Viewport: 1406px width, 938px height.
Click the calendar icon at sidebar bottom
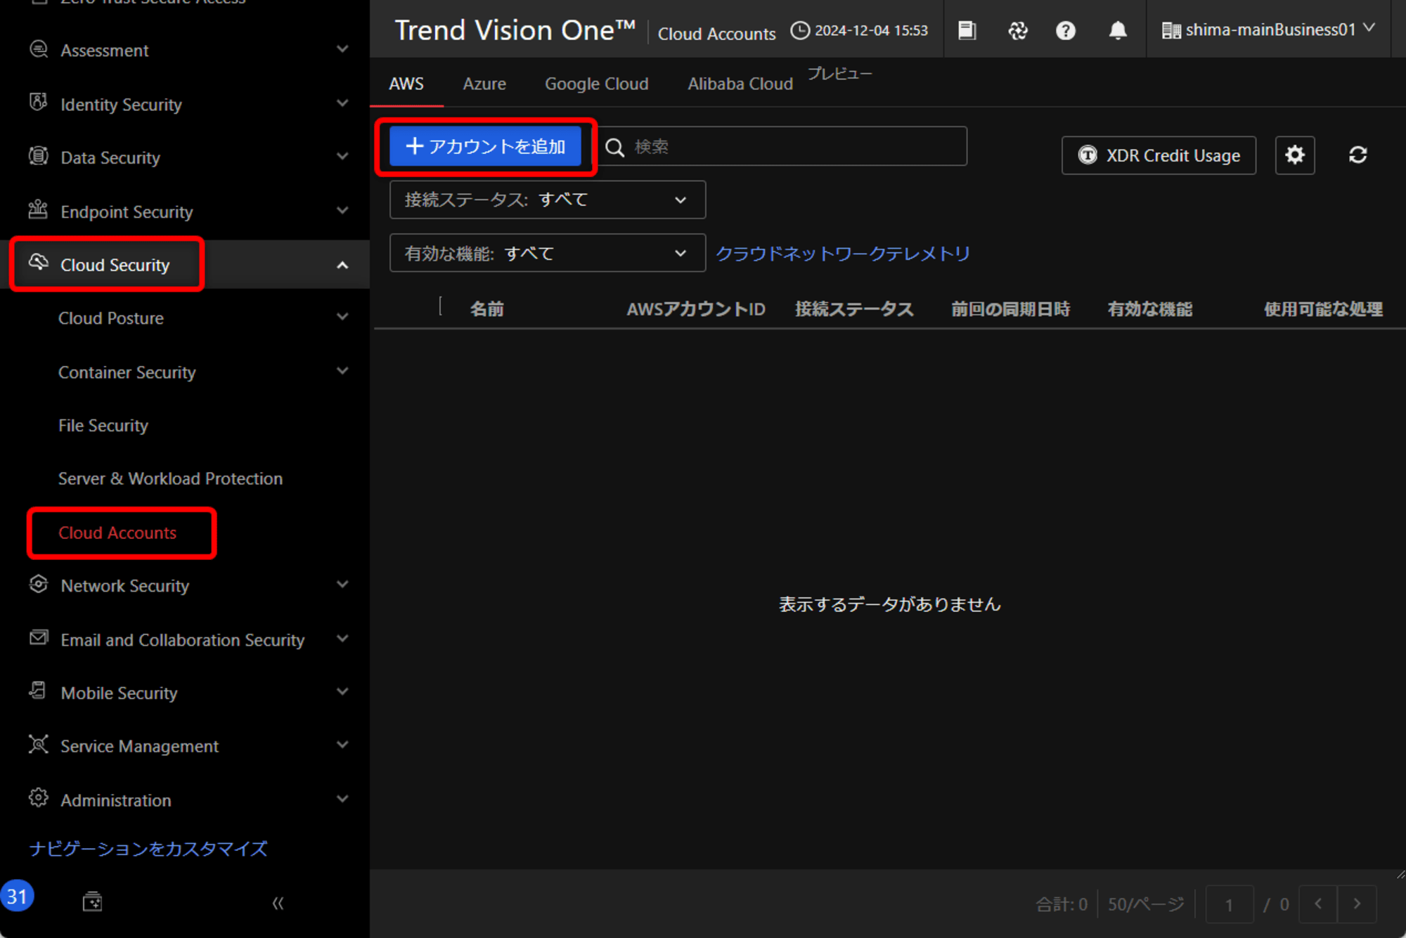pos(92,901)
